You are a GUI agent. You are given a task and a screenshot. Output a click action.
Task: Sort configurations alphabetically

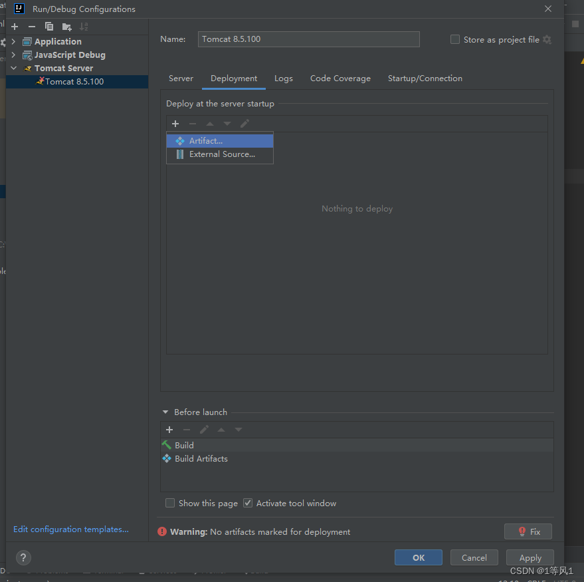pos(84,27)
